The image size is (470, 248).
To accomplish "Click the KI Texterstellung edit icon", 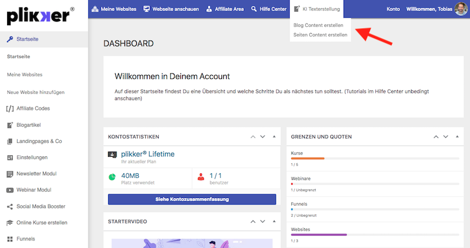I will coord(297,9).
